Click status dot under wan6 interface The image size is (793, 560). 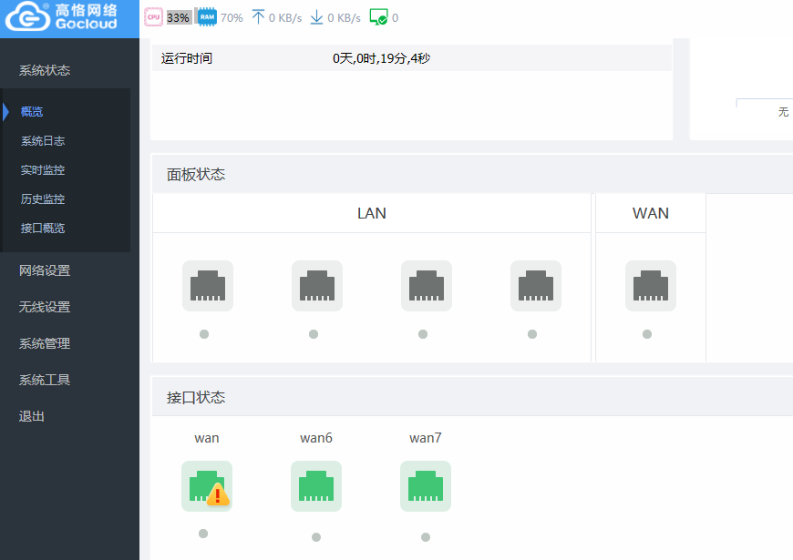[x=316, y=537]
